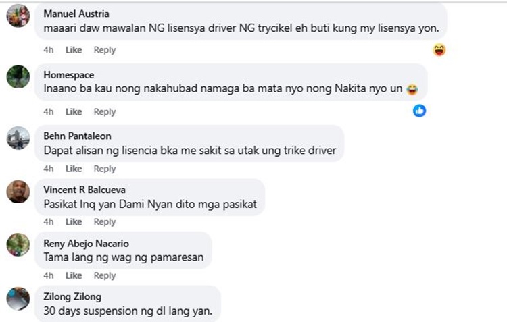This screenshot has width=507, height=322.
Task: Reply to the Homespace comment
Action: (x=105, y=112)
